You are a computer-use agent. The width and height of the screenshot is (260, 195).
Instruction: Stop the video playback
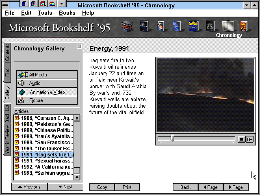(x=241, y=139)
